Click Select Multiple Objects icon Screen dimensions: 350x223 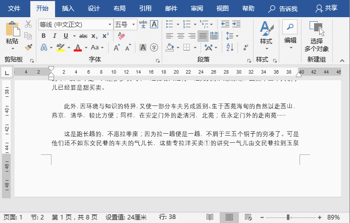[x=317, y=29]
